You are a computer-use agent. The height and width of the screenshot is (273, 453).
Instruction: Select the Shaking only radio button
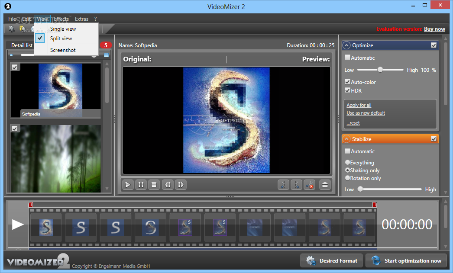(x=348, y=170)
